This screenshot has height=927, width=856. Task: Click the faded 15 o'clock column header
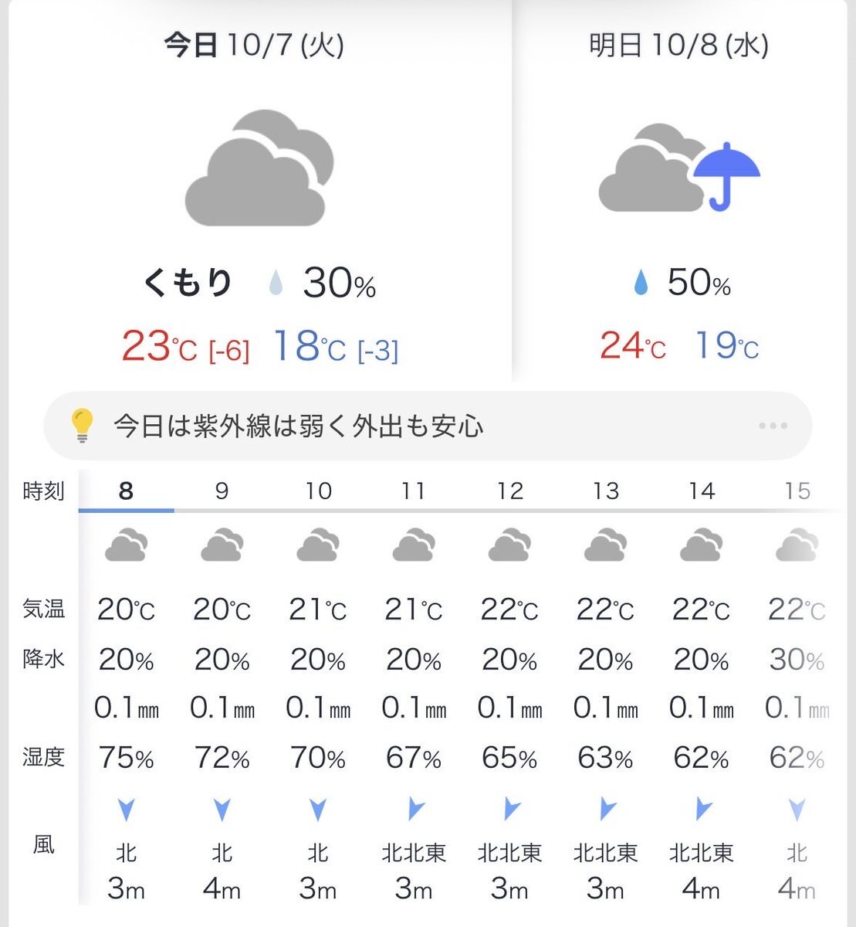pos(797,491)
